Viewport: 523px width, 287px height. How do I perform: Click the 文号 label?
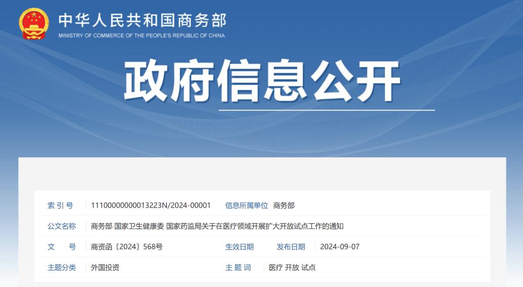coord(62,247)
